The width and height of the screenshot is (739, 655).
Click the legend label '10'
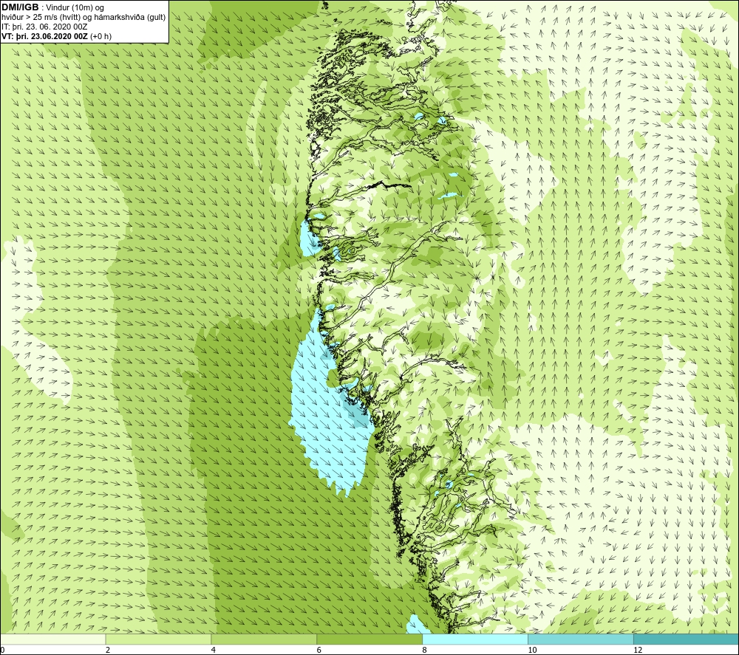click(531, 650)
